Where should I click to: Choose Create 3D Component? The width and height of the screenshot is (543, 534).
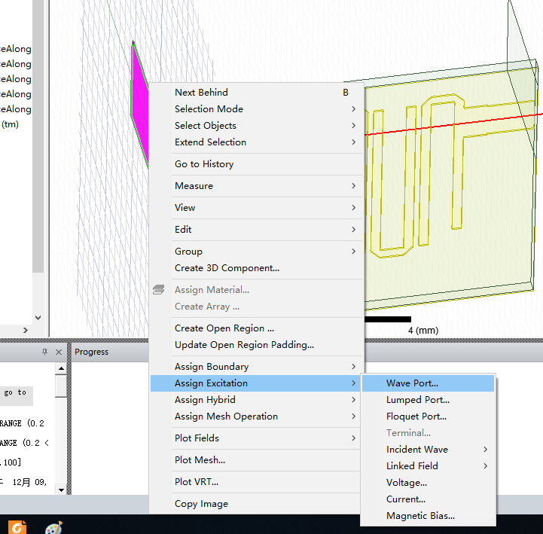pyautogui.click(x=257, y=268)
